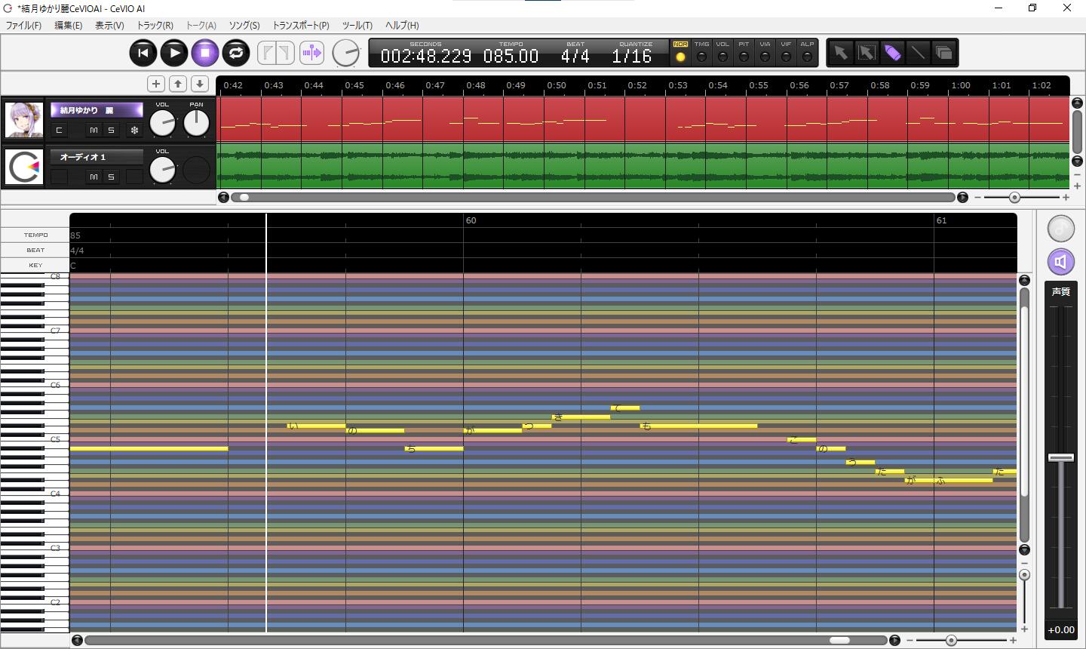Choose the line drawing tool
Viewport: 1086px width, 649px height.
pyautogui.click(x=918, y=53)
